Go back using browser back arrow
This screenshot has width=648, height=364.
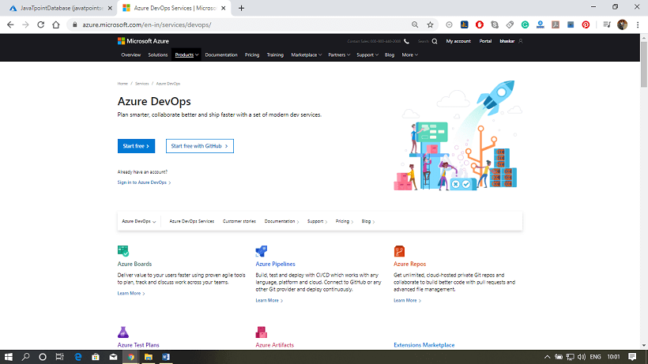[10, 24]
